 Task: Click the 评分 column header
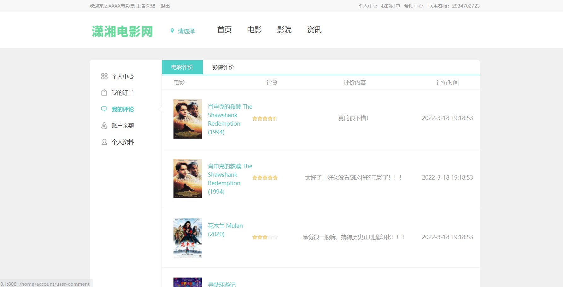[x=272, y=83]
